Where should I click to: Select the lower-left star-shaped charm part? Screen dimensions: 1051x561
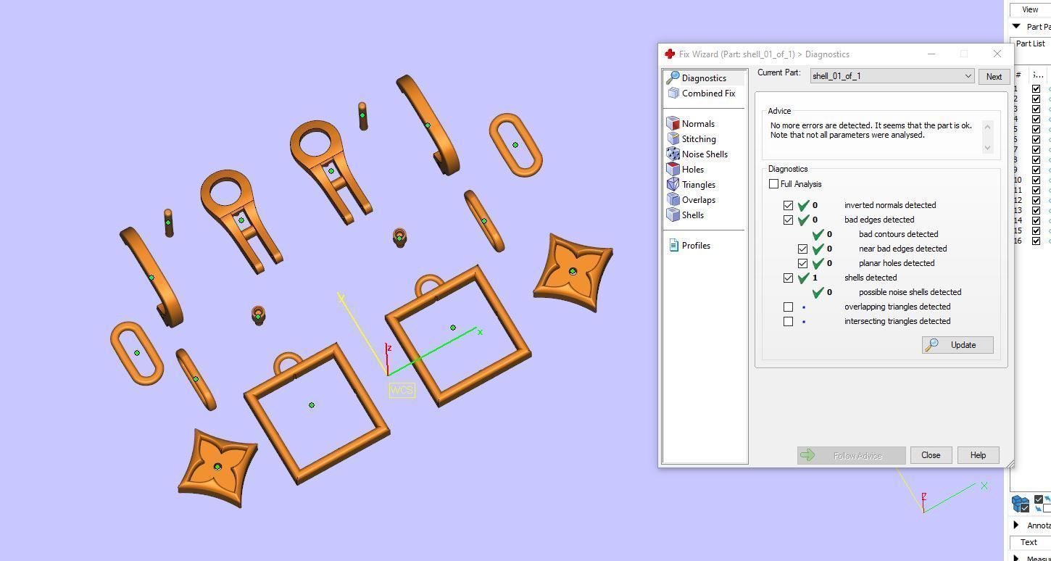click(x=217, y=467)
